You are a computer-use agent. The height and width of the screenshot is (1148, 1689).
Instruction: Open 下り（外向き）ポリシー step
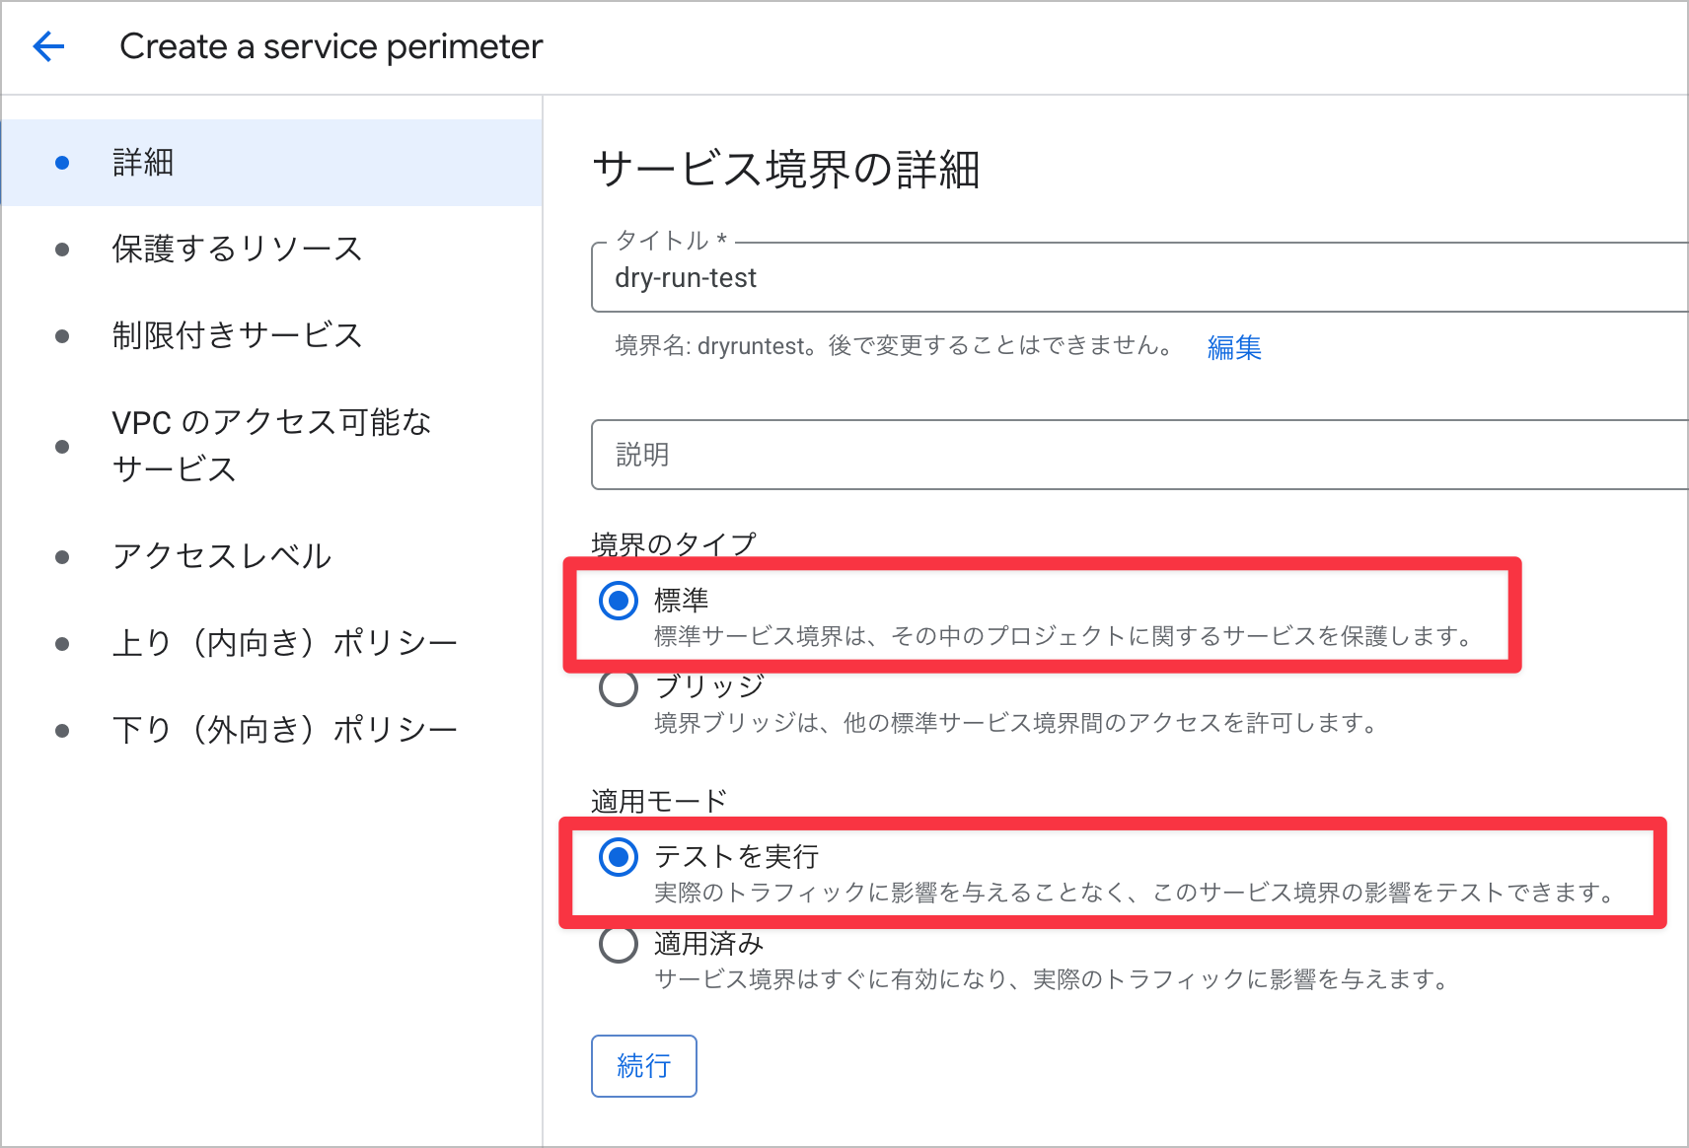click(x=284, y=730)
